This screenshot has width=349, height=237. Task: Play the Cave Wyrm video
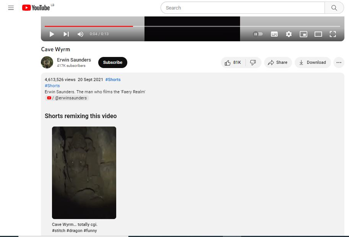(52, 34)
